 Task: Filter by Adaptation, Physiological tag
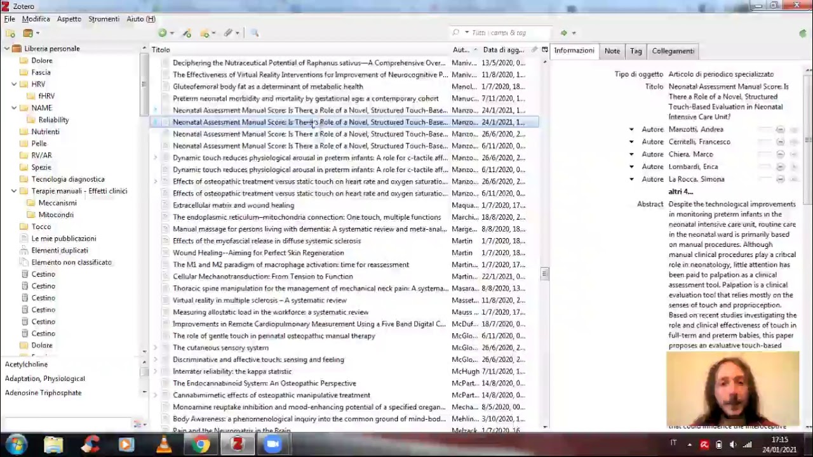point(44,379)
